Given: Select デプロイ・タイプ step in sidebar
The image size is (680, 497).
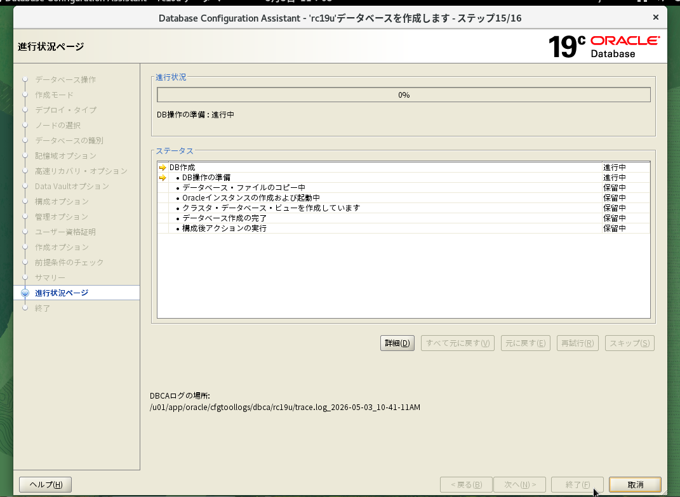Looking at the screenshot, I should pos(66,110).
